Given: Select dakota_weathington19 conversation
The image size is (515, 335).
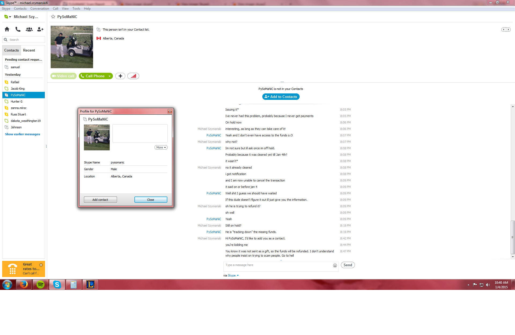Looking at the screenshot, I should (x=24, y=121).
